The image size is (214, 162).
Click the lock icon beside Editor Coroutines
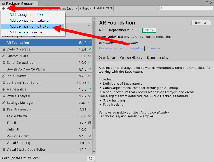click(4, 63)
